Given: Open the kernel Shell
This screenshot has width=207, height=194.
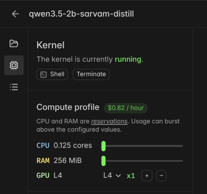Looking at the screenshot, I should [52, 74].
